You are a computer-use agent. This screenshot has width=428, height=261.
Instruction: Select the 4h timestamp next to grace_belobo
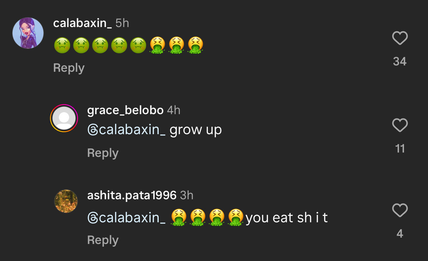[173, 110]
